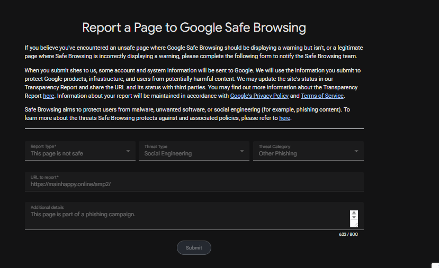Click the page heading 'Report a Page to Google Safe Browsing'

[194, 27]
